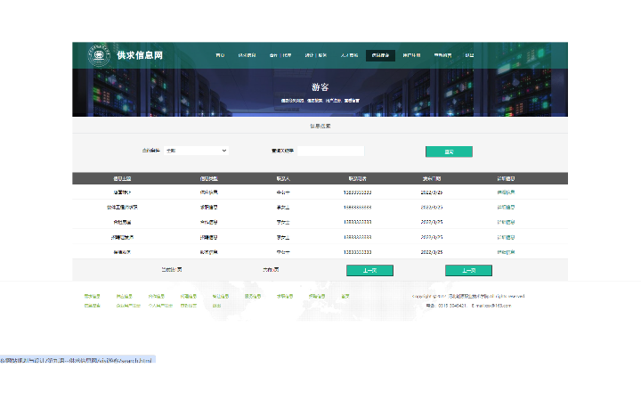The width and height of the screenshot is (641, 401).
Task: Open the second item in top navigation bar
Action: coord(247,55)
